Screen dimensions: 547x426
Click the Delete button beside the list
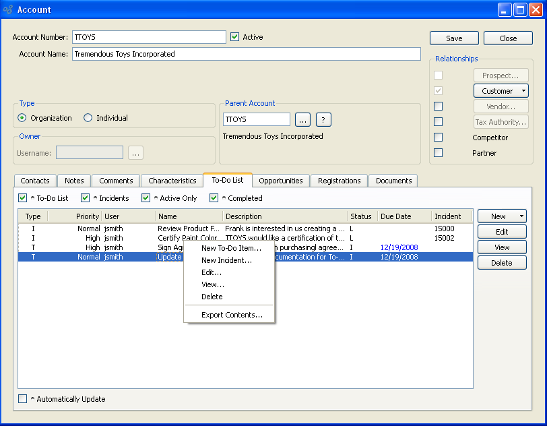tap(501, 263)
